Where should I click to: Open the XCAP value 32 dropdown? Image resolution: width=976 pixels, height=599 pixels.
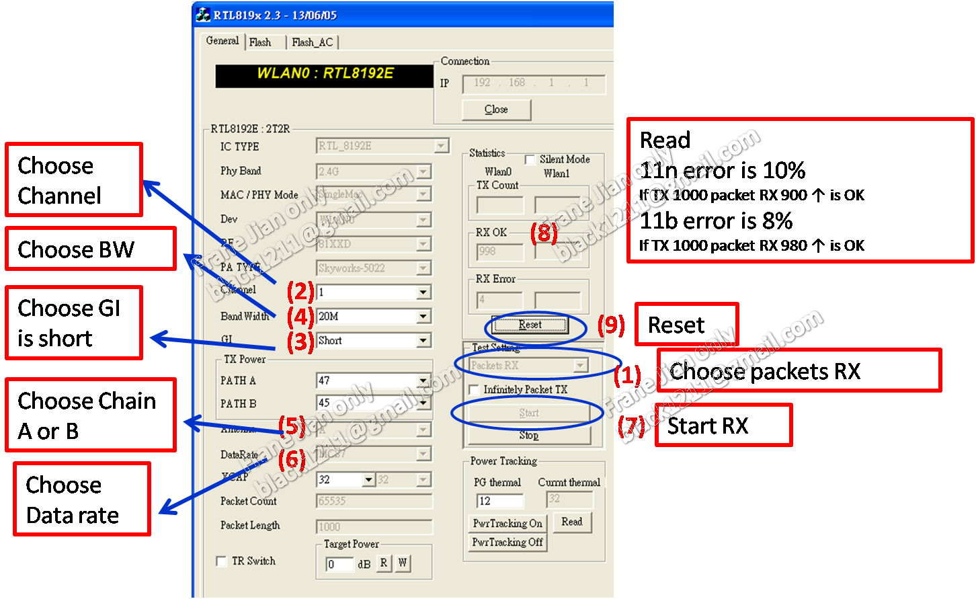click(368, 480)
